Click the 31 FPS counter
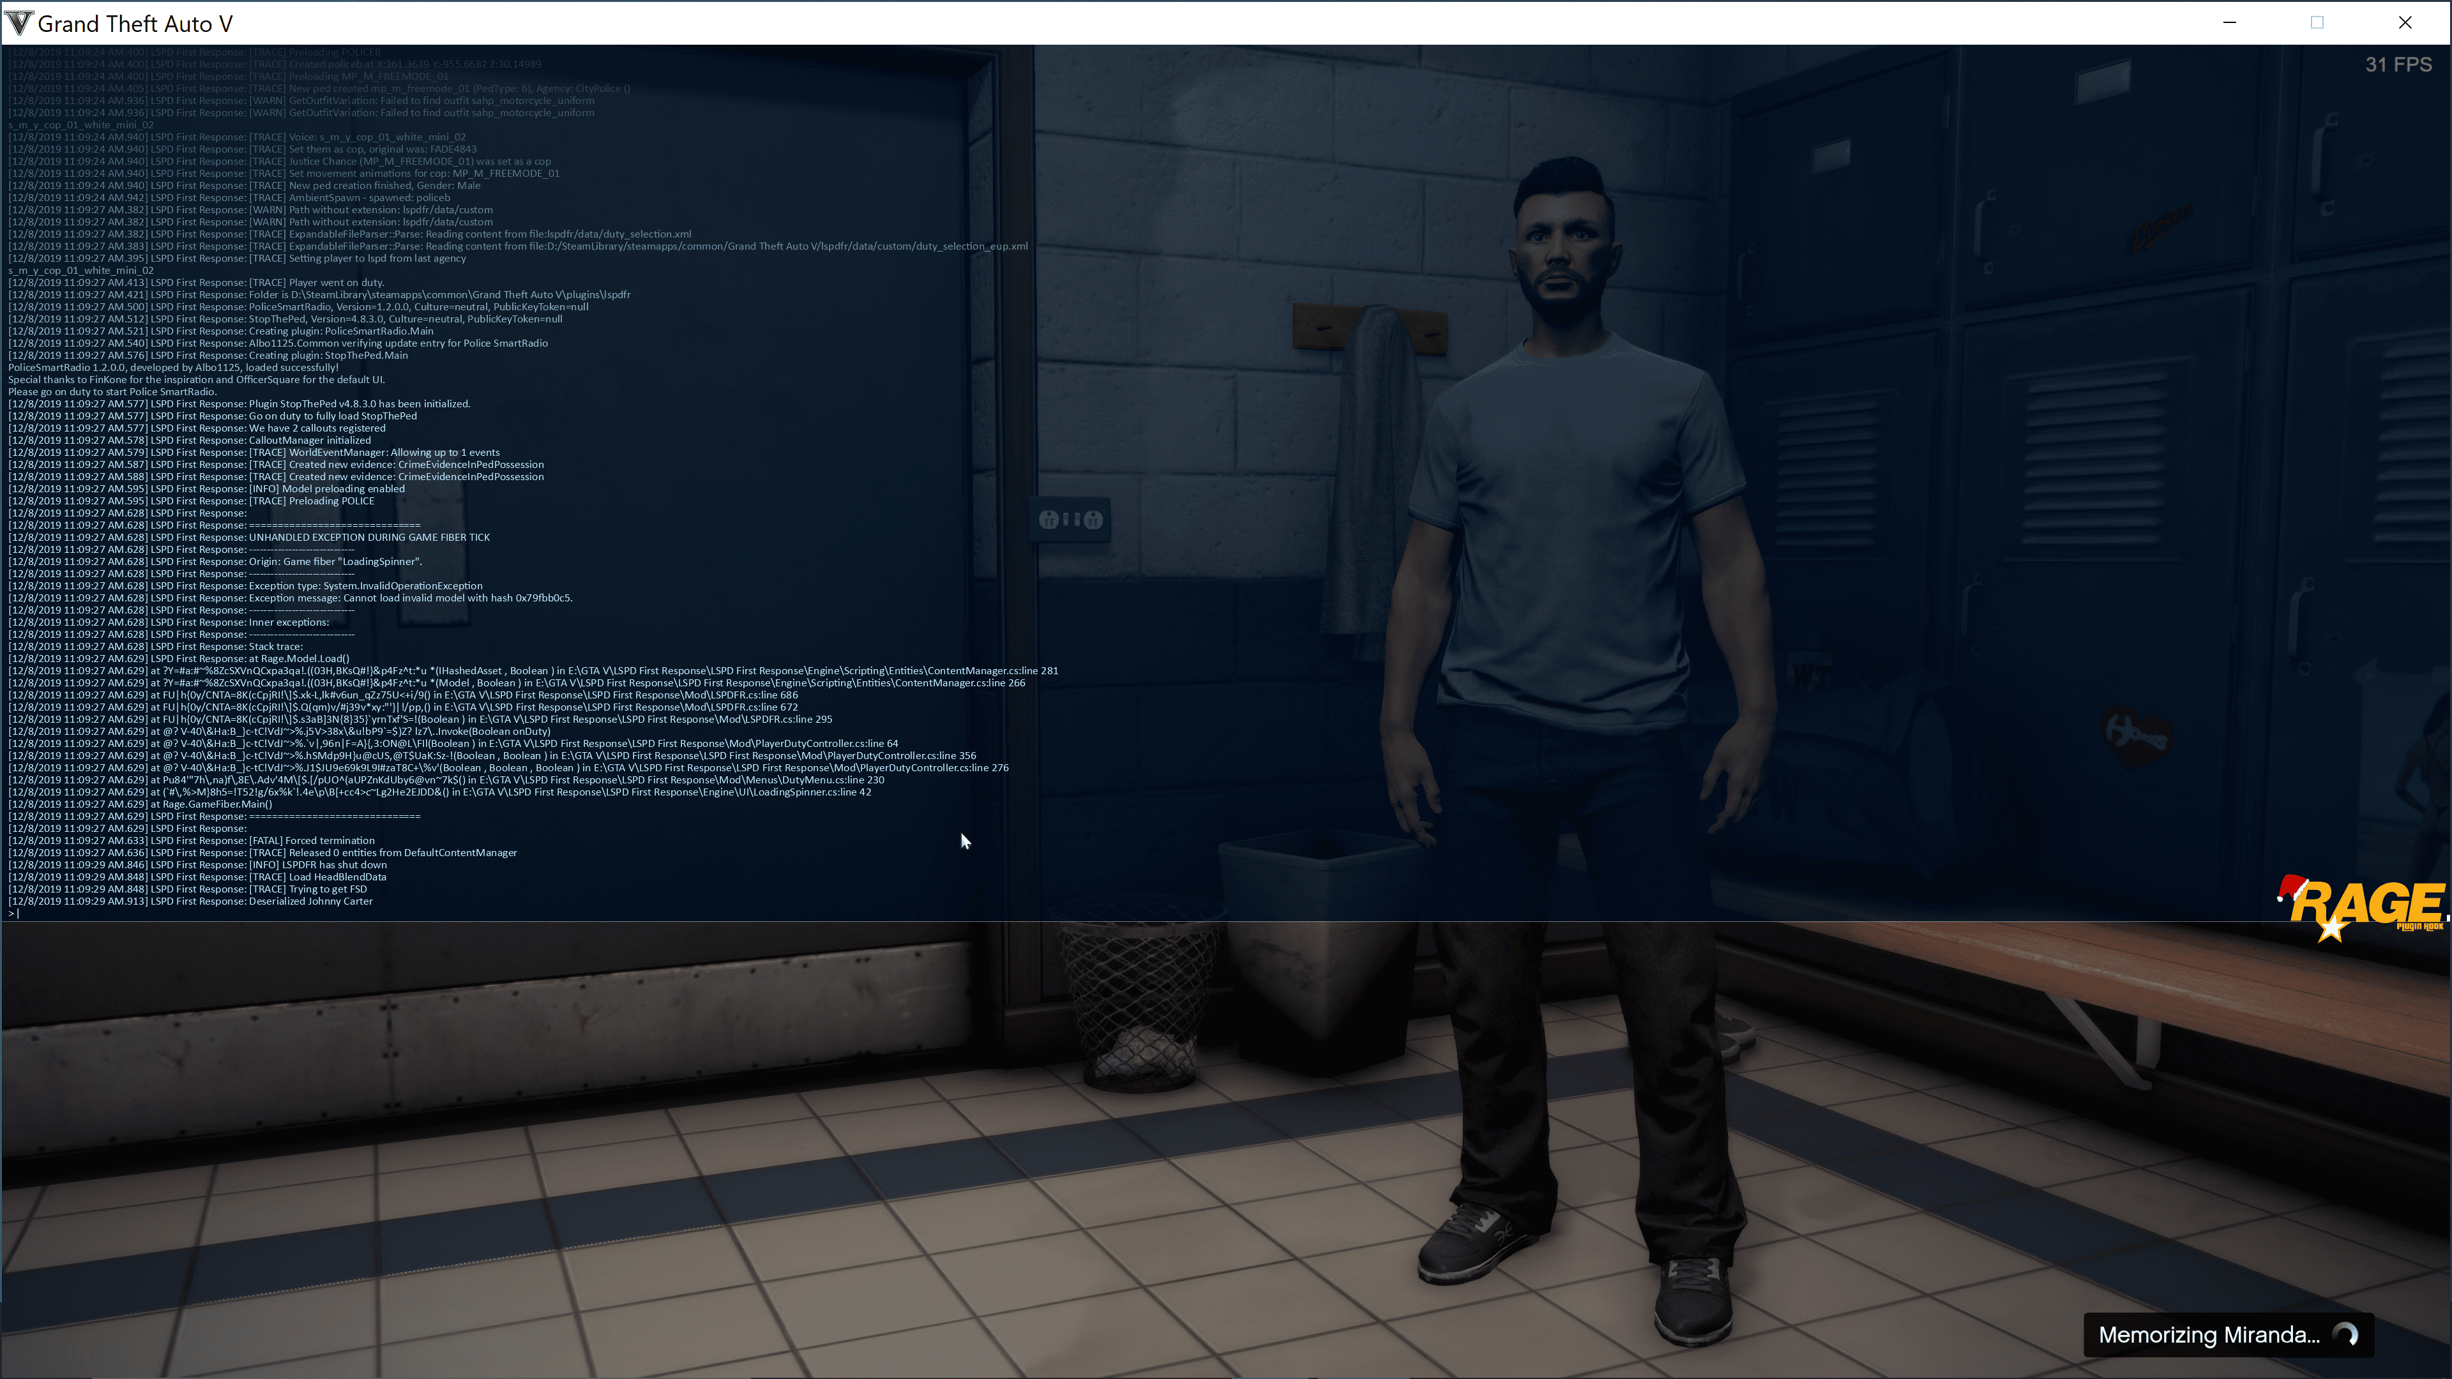2452x1379 pixels. pyautogui.click(x=2398, y=64)
